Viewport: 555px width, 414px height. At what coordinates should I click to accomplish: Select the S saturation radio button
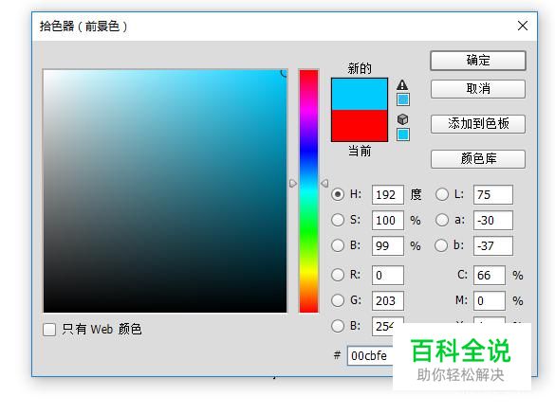(x=338, y=220)
